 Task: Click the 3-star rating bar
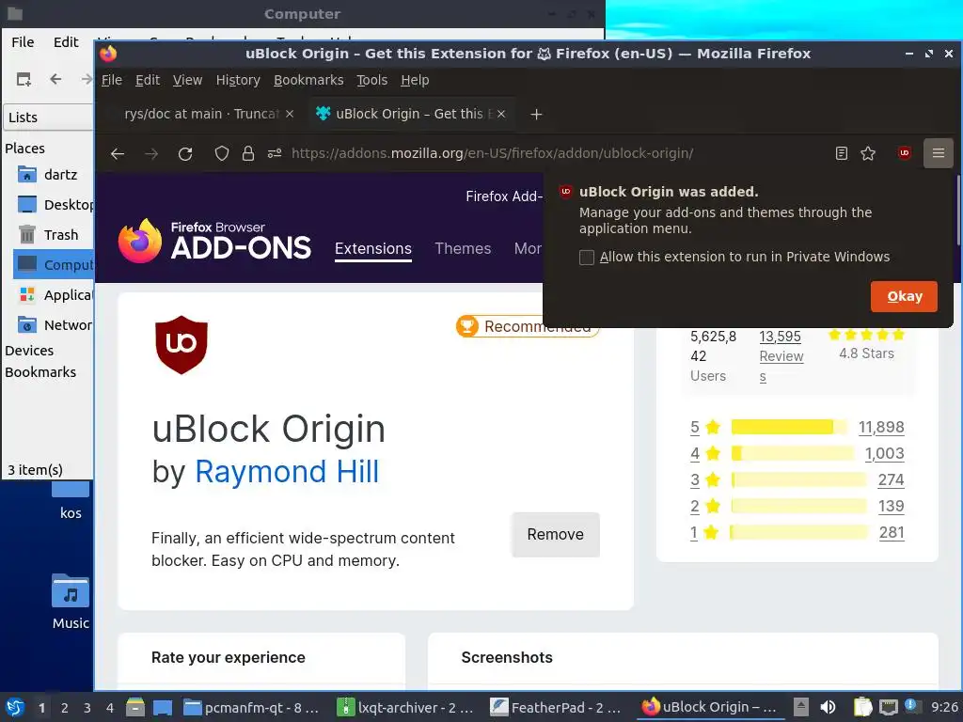798,479
